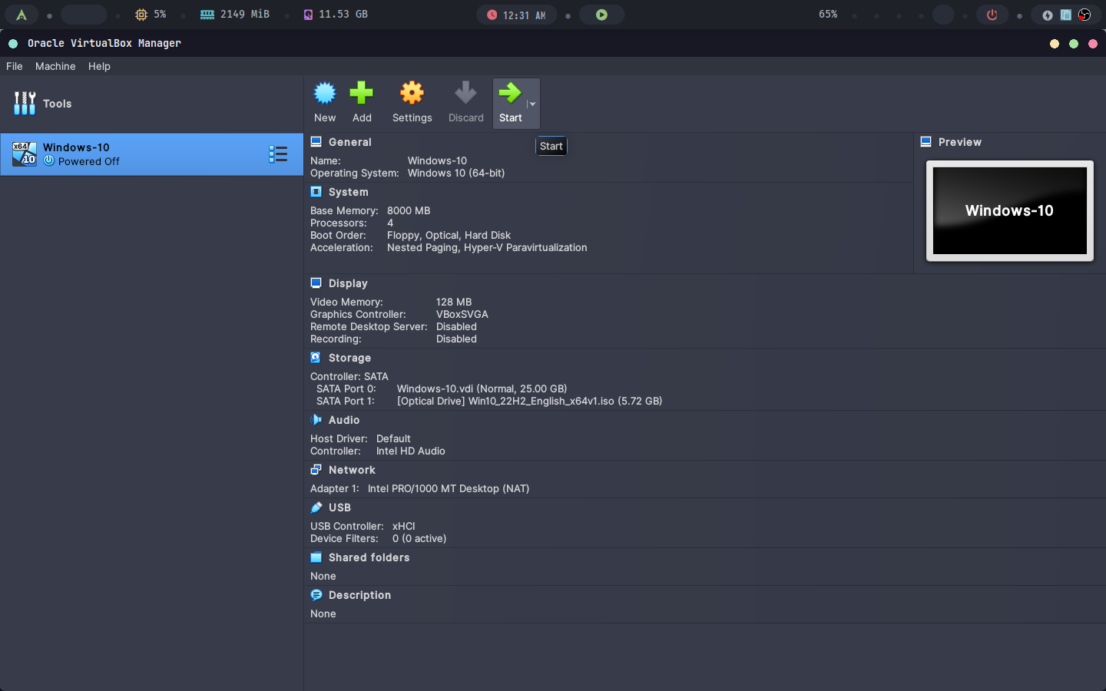Click the New virtual machine icon
This screenshot has width=1106, height=691.
point(325,94)
